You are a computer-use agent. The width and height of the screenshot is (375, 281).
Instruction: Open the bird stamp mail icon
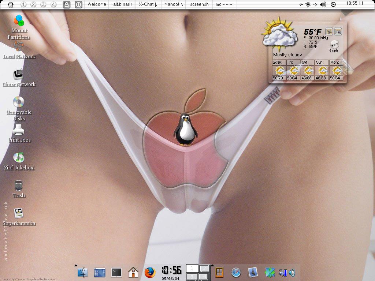tap(253, 272)
